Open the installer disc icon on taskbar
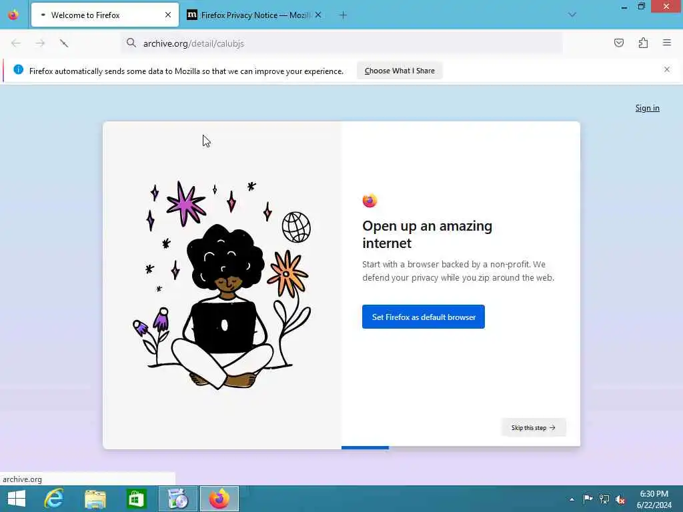683x512 pixels. pos(177,499)
